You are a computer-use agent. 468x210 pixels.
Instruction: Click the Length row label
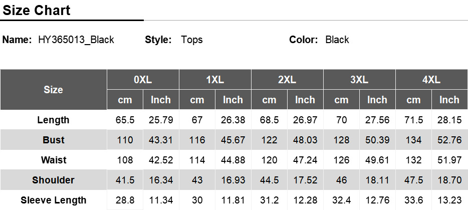click(x=54, y=120)
